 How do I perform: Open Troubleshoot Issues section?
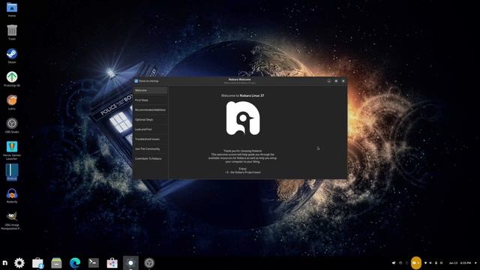point(150,139)
